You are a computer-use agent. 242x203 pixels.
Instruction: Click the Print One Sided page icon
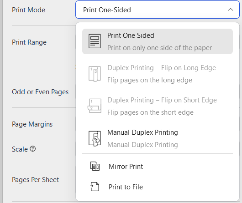coord(95,41)
